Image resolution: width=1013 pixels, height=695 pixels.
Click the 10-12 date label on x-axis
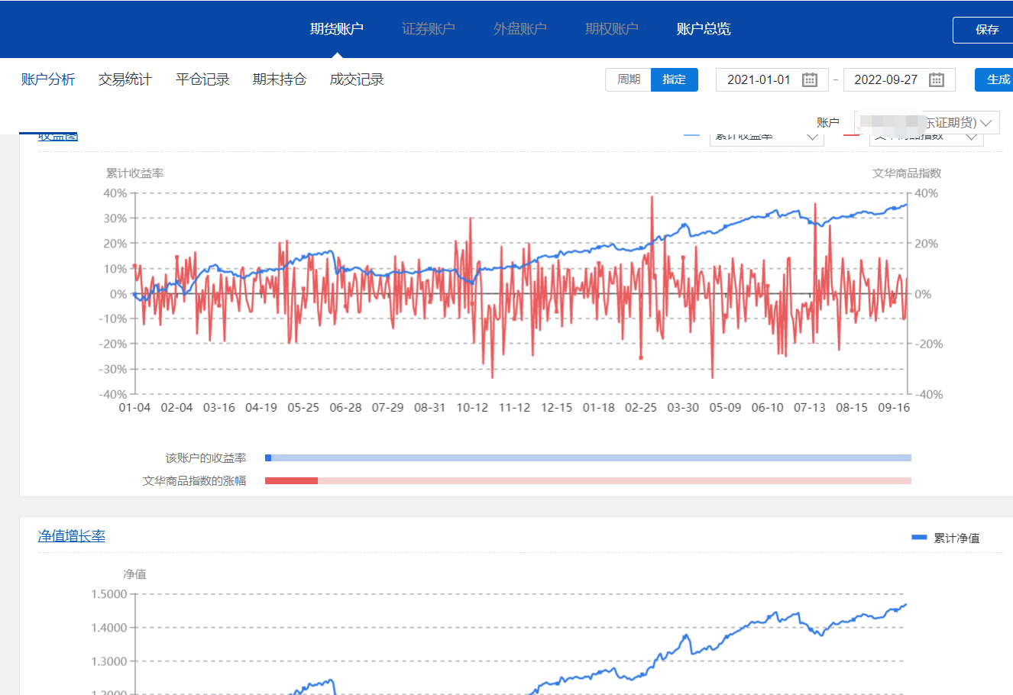pyautogui.click(x=472, y=408)
